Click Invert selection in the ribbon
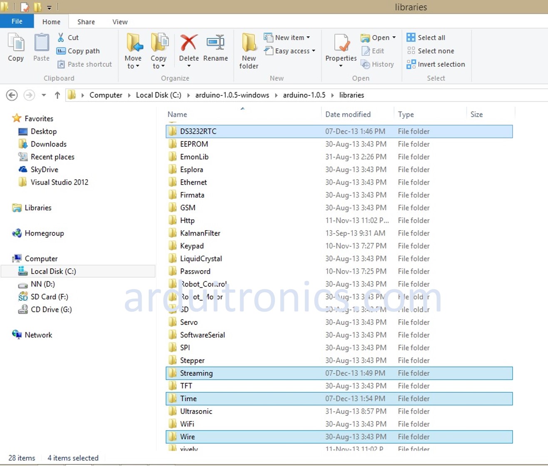548x469 pixels. 436,64
